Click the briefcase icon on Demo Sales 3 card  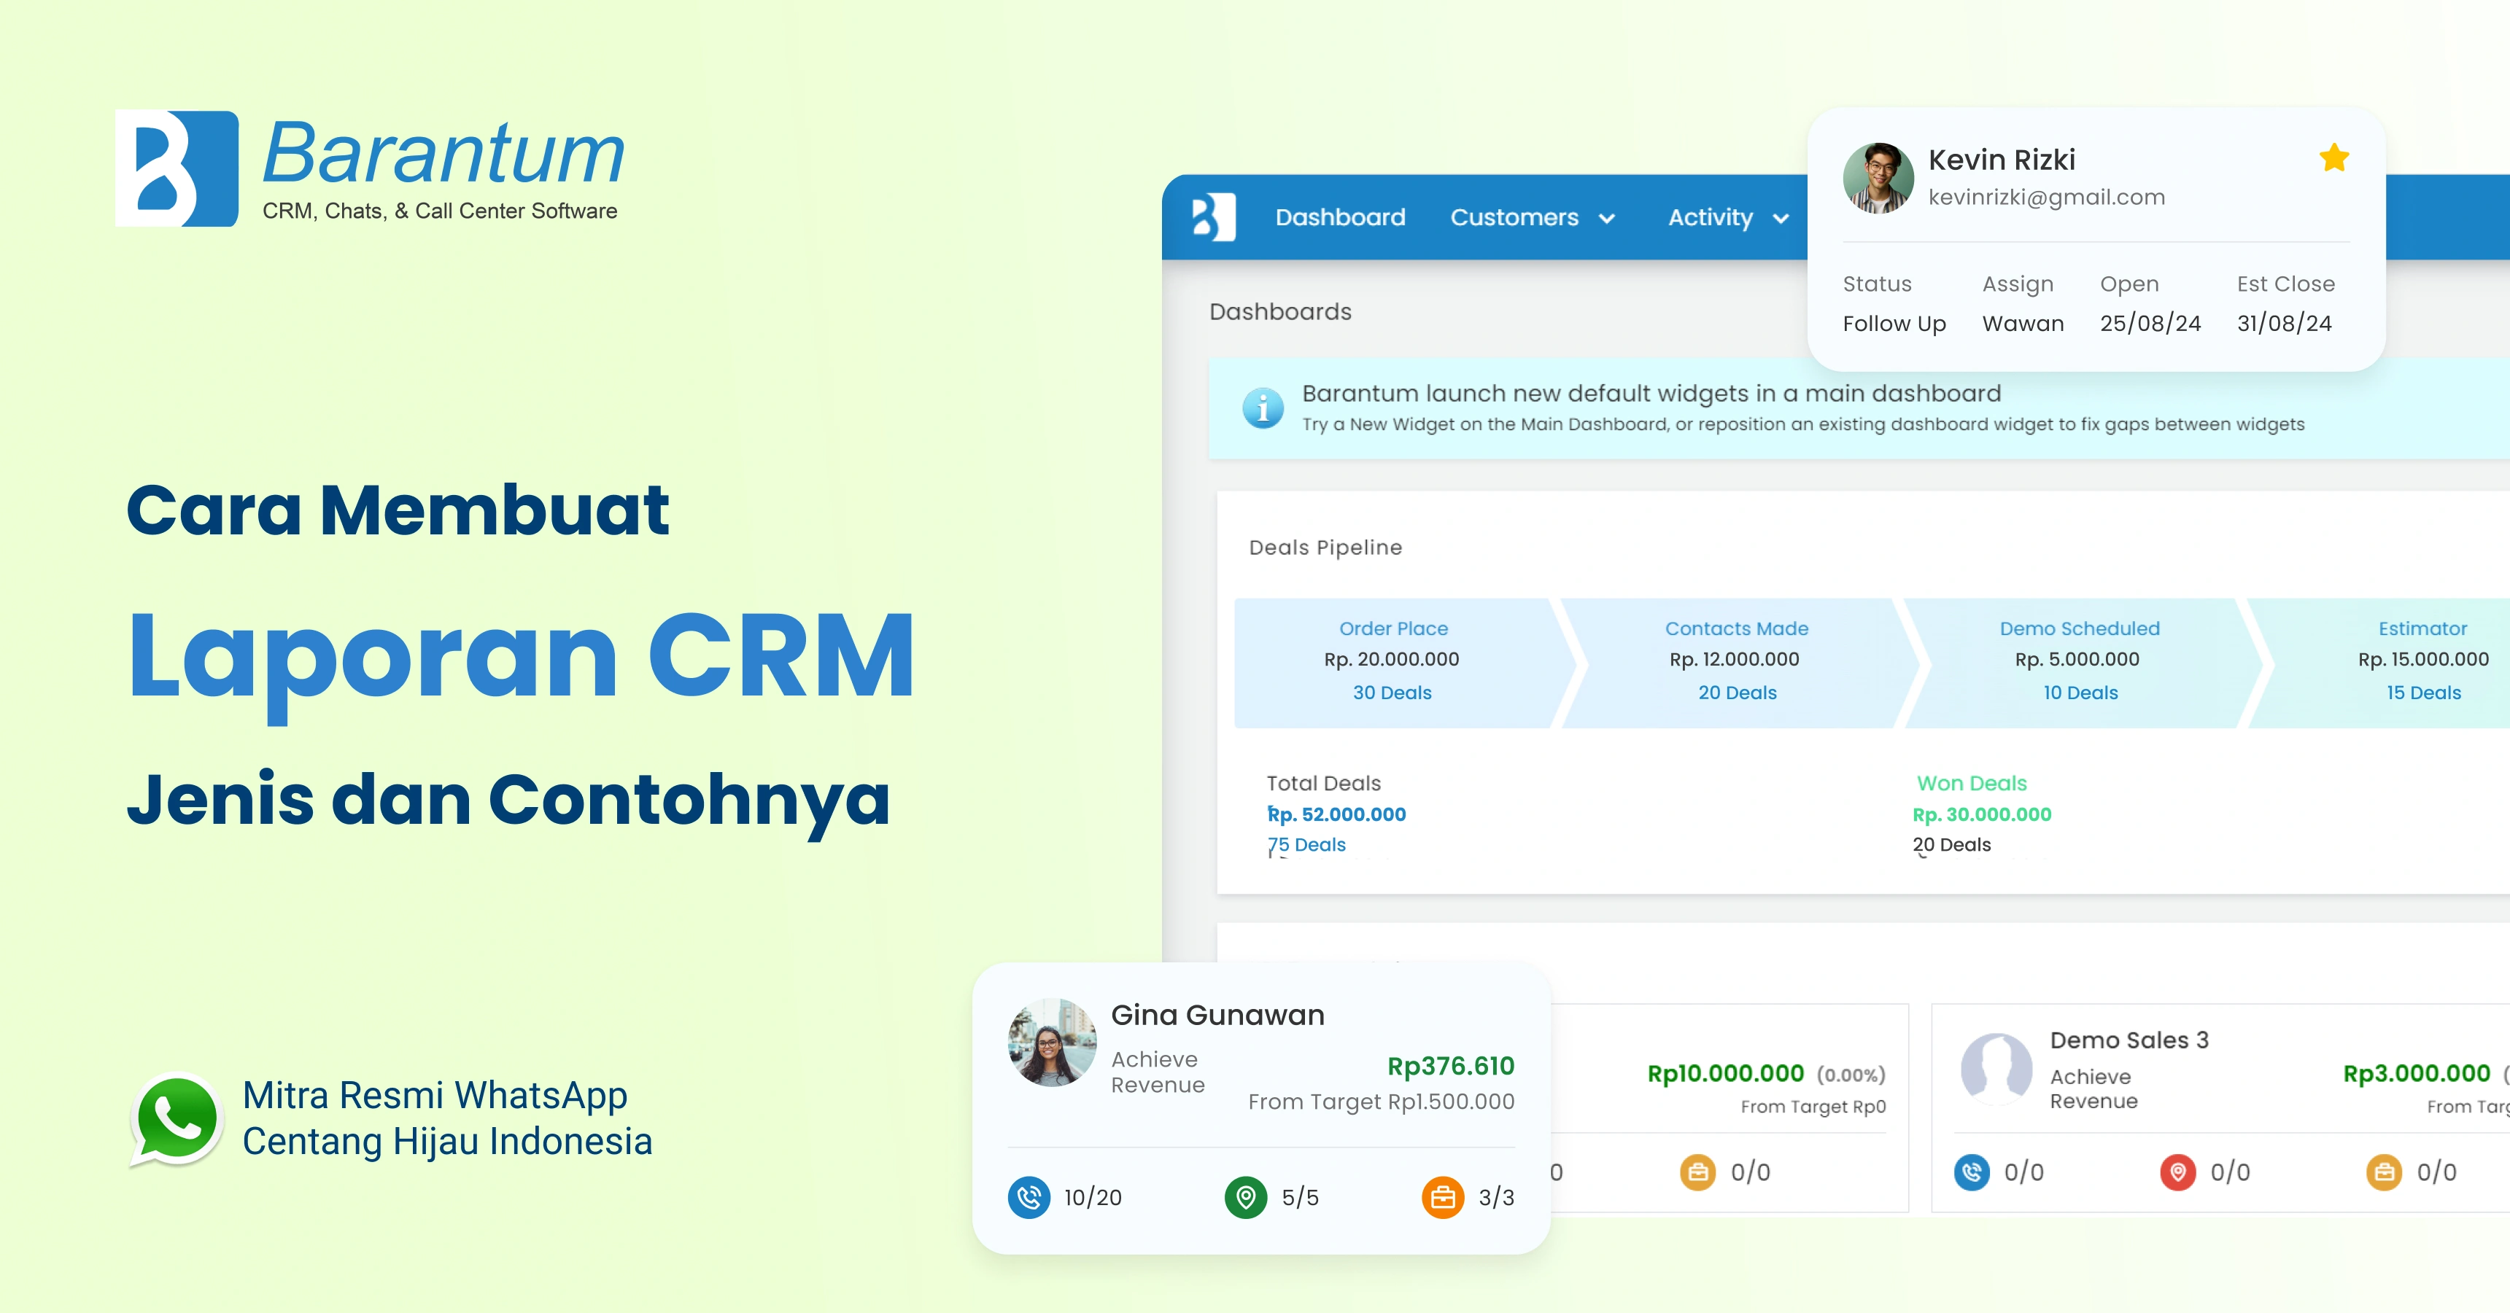click(x=2383, y=1172)
